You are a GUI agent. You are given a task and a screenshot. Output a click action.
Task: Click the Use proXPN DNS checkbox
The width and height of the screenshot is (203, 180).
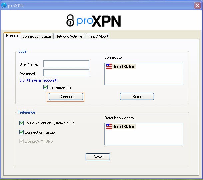[x=22, y=141]
